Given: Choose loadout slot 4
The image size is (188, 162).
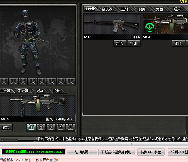Looking at the screenshot, I should click(x=60, y=127).
